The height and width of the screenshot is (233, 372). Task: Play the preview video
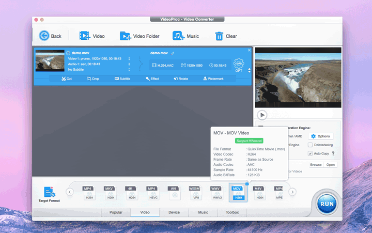pos(262,115)
